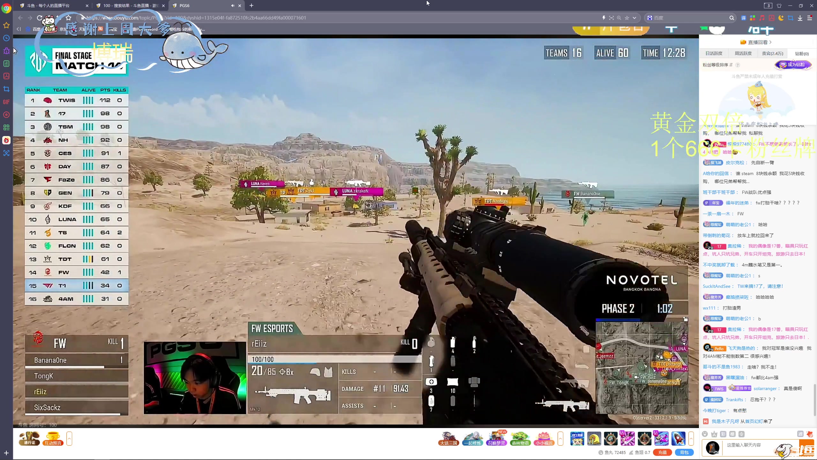The height and width of the screenshot is (460, 817).
Task: Click the help question mark beside 粉丝等级排序
Action: click(738, 65)
